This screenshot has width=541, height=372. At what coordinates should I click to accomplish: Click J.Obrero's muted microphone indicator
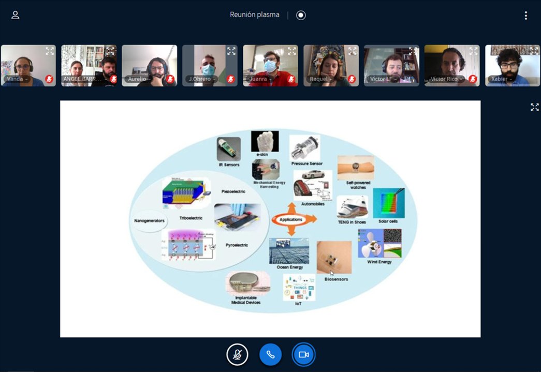click(x=231, y=79)
